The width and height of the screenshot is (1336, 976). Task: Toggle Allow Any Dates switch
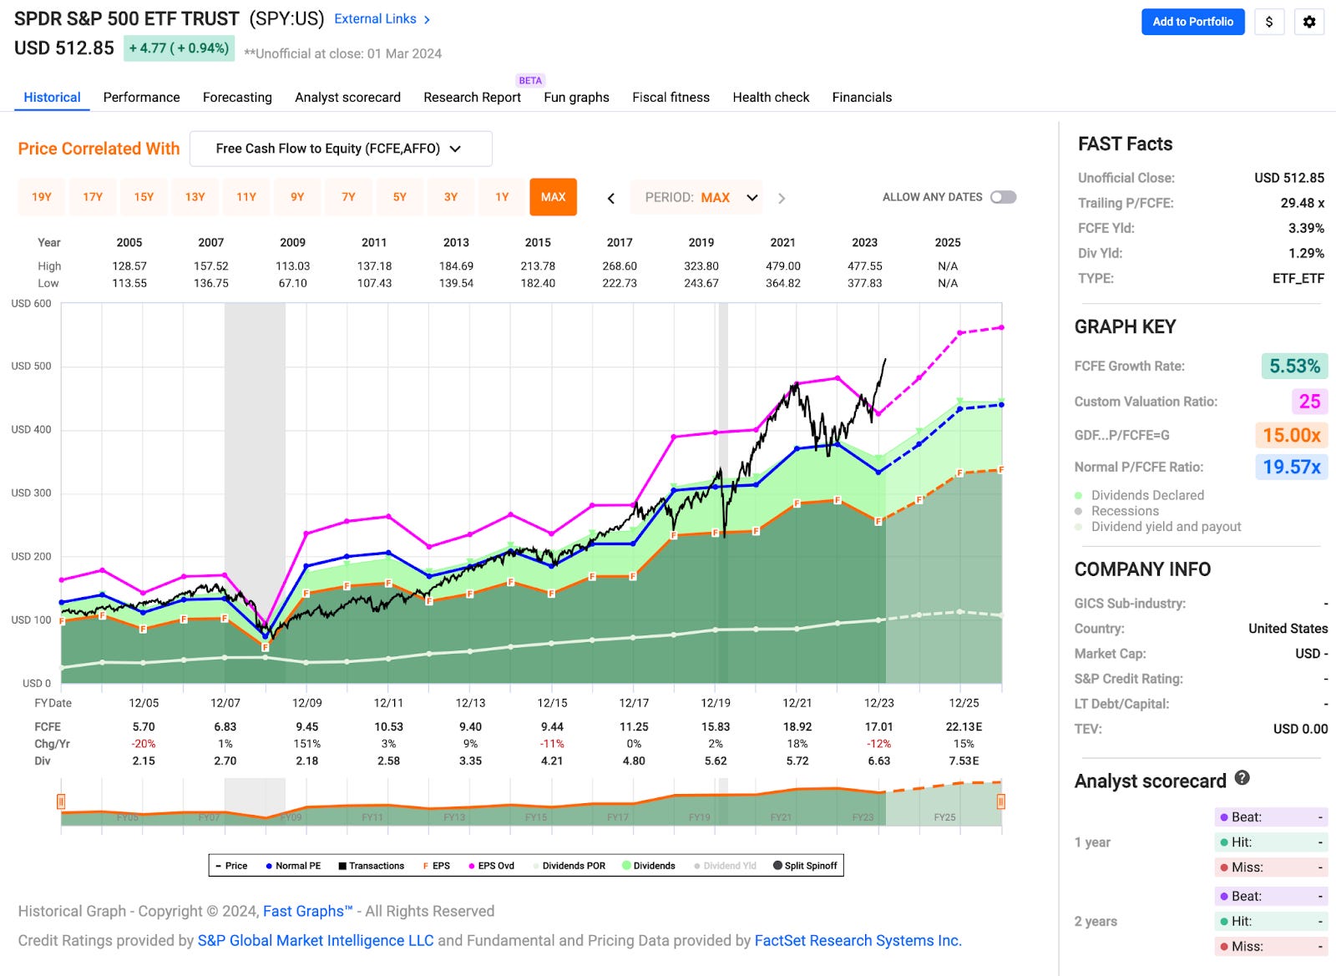1003,197
